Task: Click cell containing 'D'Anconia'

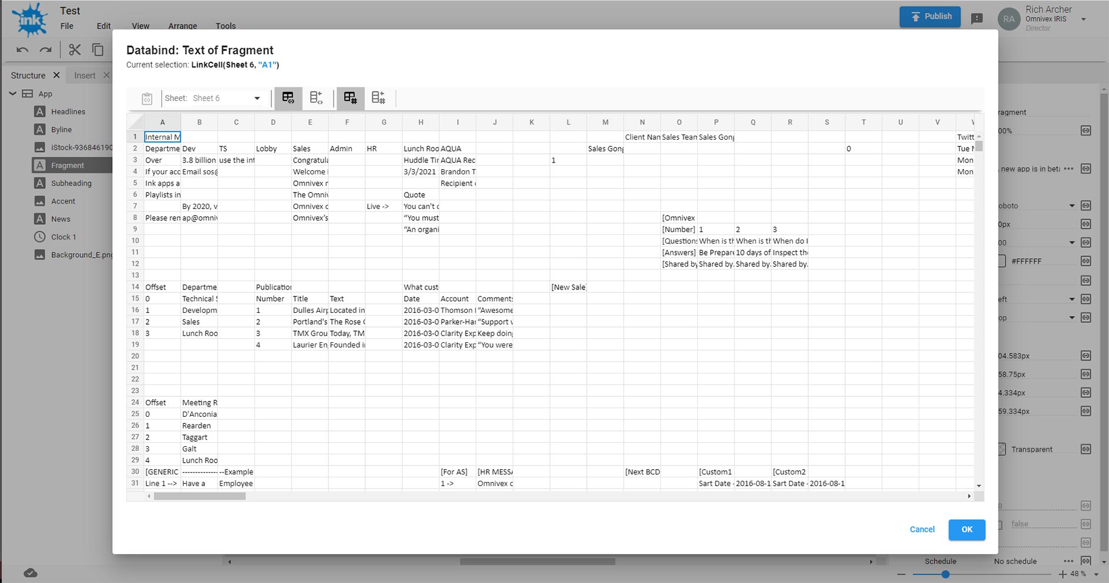Action: pos(199,414)
